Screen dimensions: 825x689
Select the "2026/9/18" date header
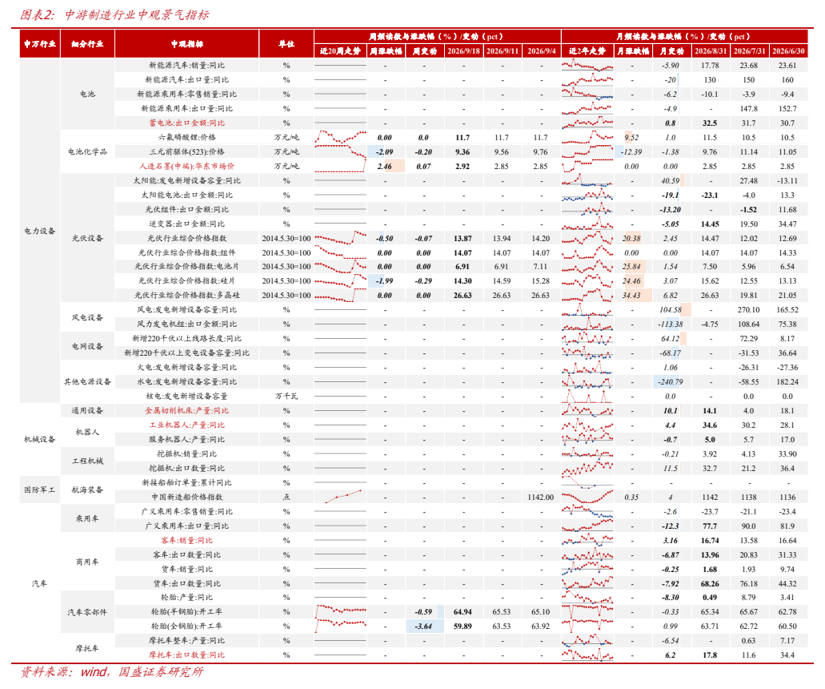coord(463,51)
